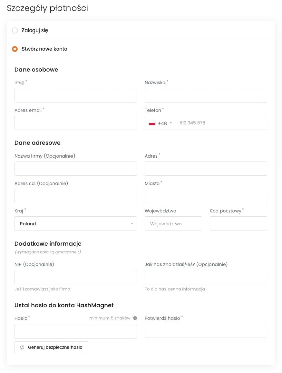This screenshot has height=373, width=282.
Task: Select the Stwórz nowe konto radio button
Action: tap(15, 49)
